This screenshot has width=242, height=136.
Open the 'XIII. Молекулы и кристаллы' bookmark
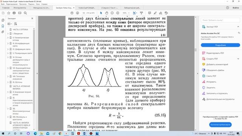coord(20,118)
